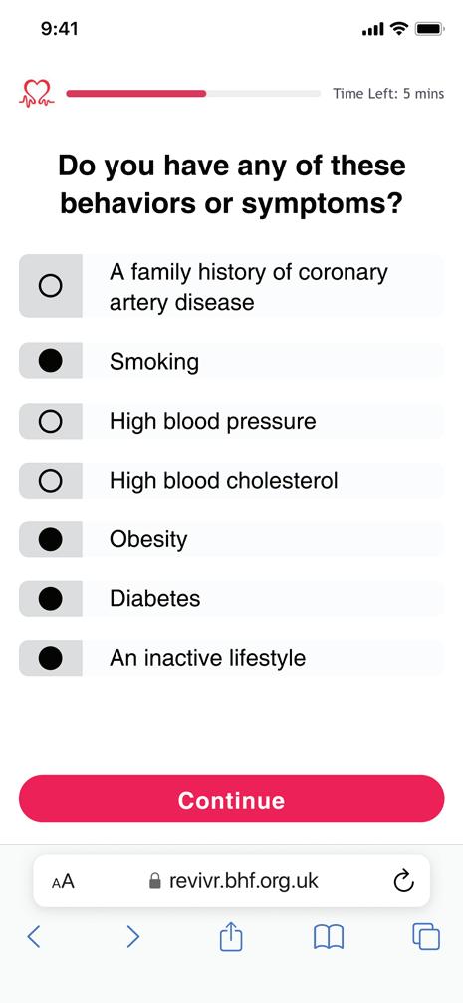Tap Safari back arrow icon
Image resolution: width=463 pixels, height=1003 pixels.
click(x=35, y=936)
